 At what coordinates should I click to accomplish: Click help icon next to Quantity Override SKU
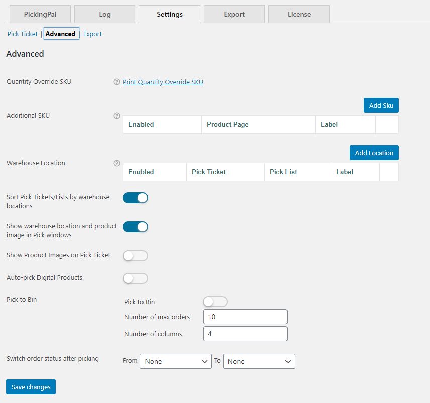pyautogui.click(x=117, y=82)
